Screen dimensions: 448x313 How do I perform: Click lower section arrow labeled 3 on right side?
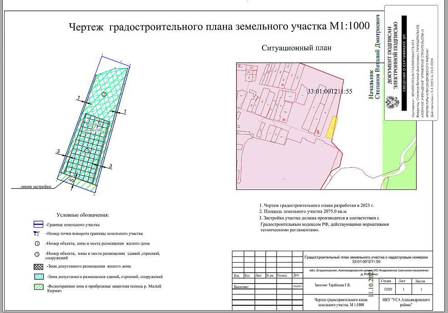104,166
